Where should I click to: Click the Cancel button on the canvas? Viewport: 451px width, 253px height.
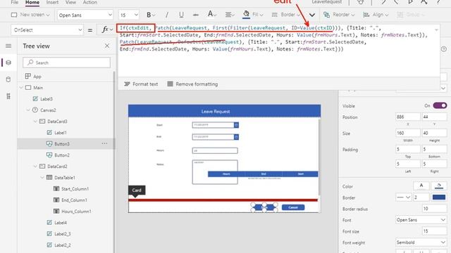[x=293, y=207]
